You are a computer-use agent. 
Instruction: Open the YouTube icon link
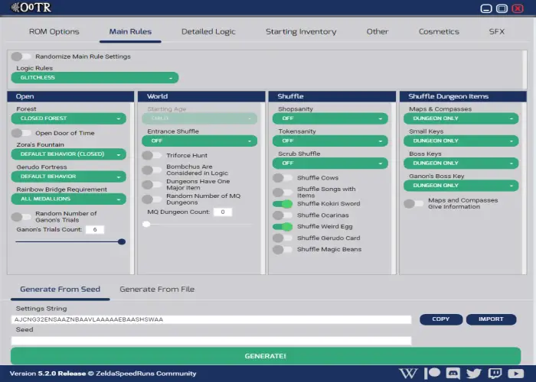tap(516, 374)
